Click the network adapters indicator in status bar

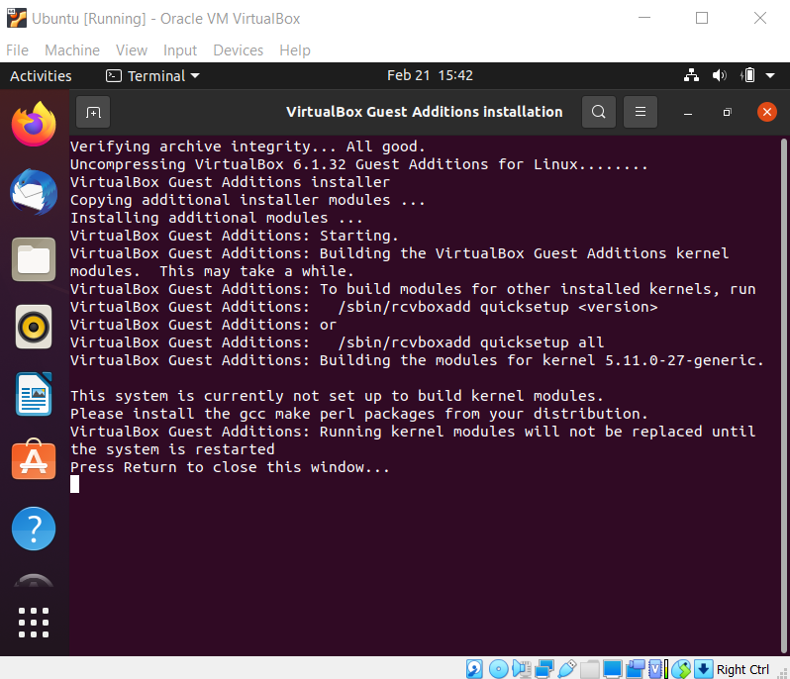(544, 669)
